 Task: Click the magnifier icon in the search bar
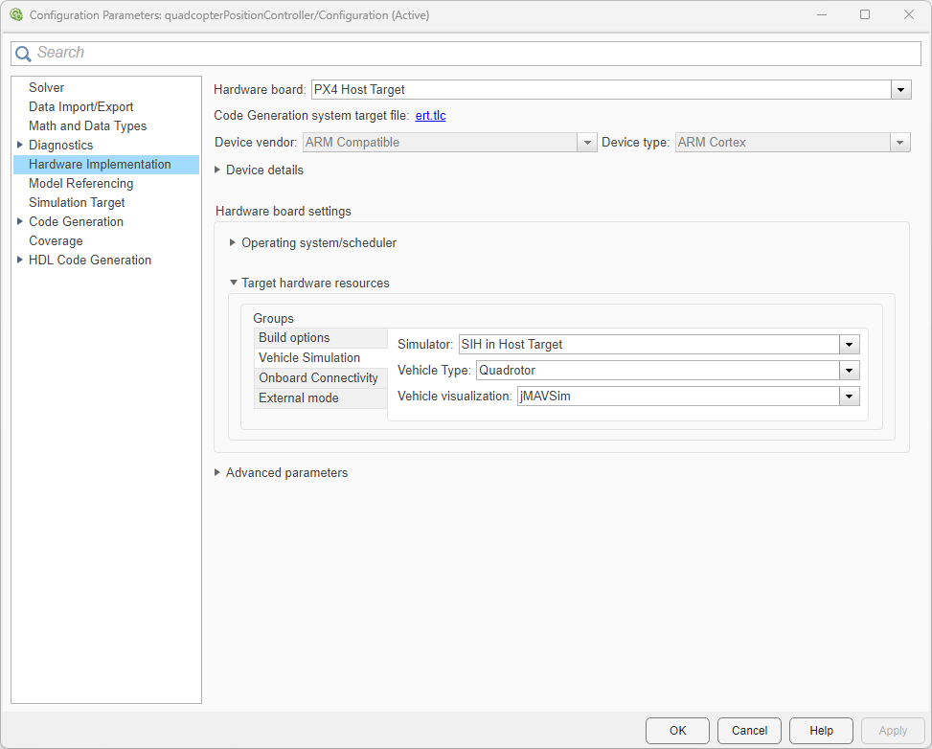pyautogui.click(x=23, y=53)
